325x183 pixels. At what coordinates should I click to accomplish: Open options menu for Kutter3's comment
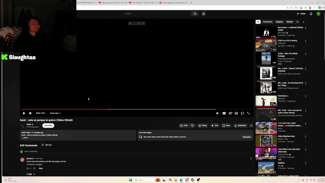pyautogui.click(x=251, y=159)
